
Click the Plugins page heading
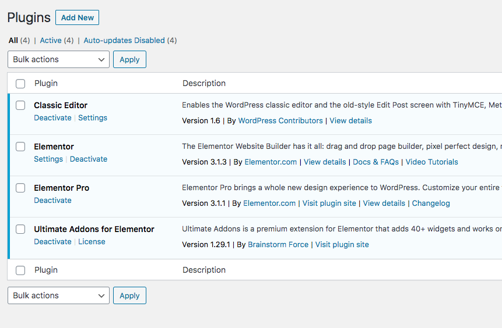tap(29, 18)
